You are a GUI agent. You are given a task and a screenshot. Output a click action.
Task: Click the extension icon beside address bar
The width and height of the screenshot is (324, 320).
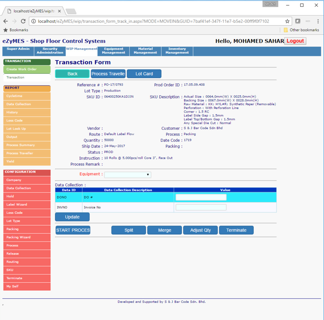(x=298, y=21)
